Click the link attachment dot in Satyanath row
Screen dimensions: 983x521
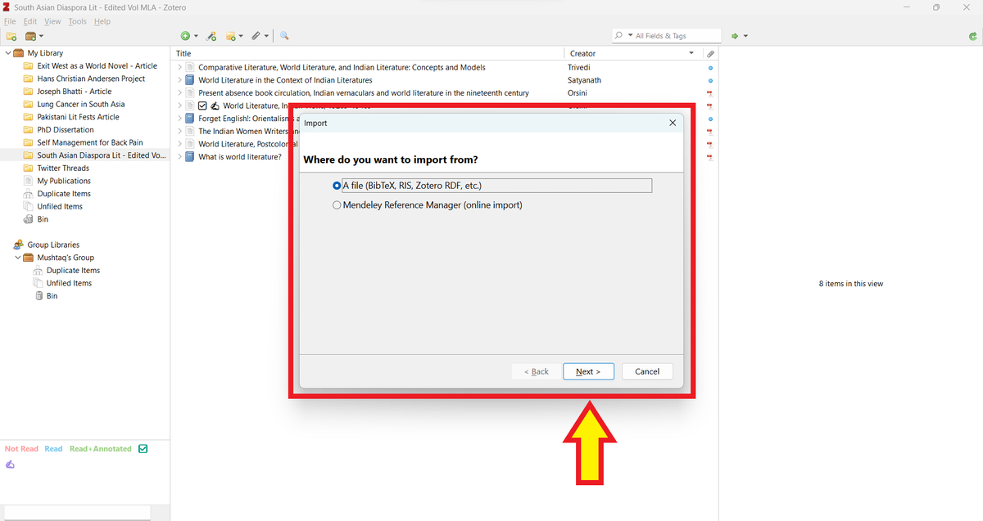[x=710, y=80]
